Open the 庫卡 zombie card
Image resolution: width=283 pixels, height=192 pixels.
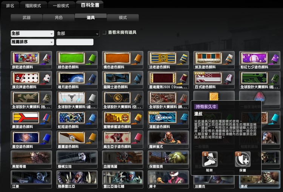click(168, 180)
